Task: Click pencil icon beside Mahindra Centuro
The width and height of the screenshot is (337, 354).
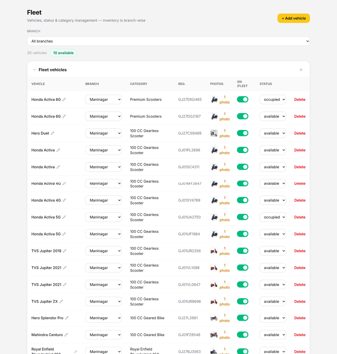Action: point(66,335)
